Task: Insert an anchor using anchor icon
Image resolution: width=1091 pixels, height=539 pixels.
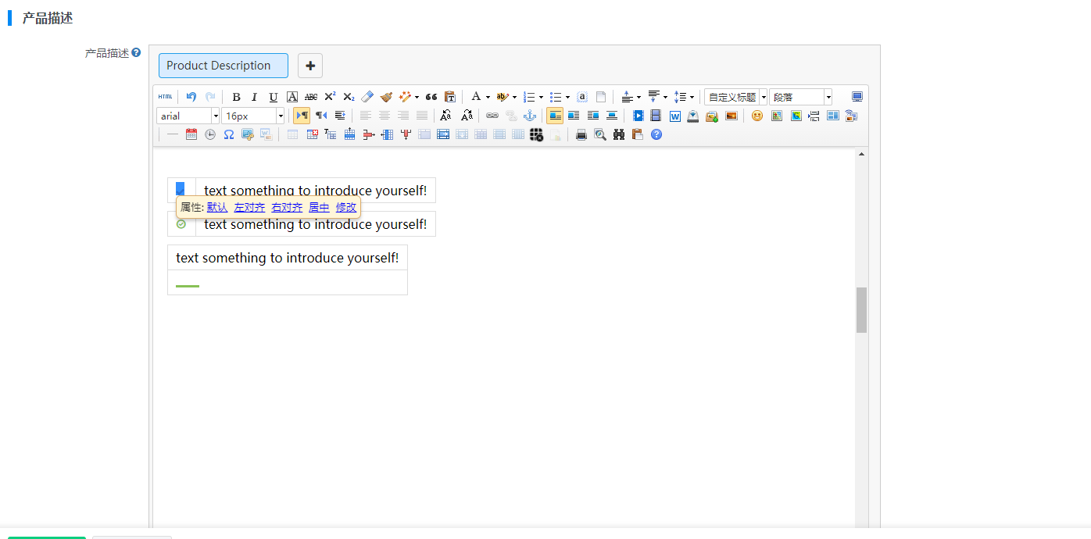Action: (529, 116)
